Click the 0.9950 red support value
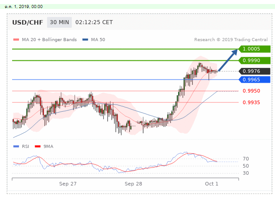275x198 pixels. [x=251, y=91]
